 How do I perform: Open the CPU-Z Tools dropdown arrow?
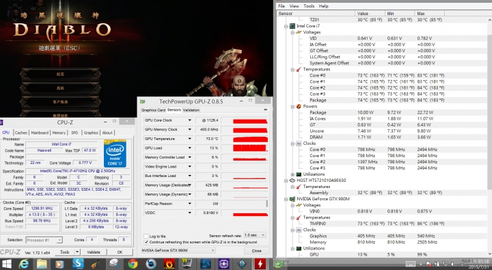pyautogui.click(x=77, y=252)
